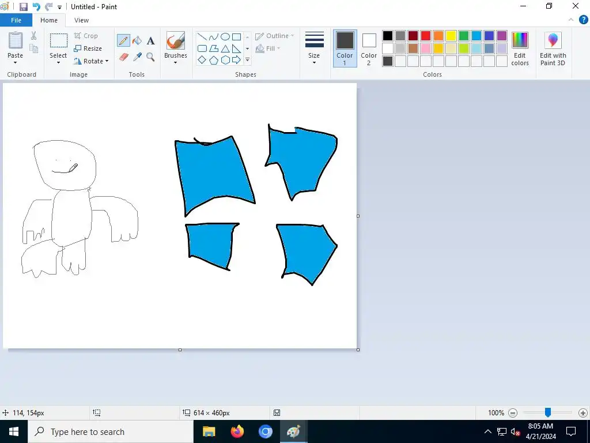Screen dimensions: 590x443
Task: Choose the Line shape
Action: (x=202, y=36)
